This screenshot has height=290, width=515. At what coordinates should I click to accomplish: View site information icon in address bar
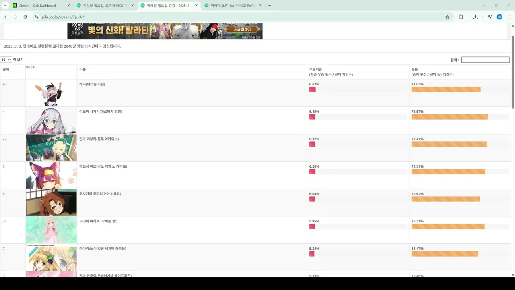pyautogui.click(x=37, y=17)
